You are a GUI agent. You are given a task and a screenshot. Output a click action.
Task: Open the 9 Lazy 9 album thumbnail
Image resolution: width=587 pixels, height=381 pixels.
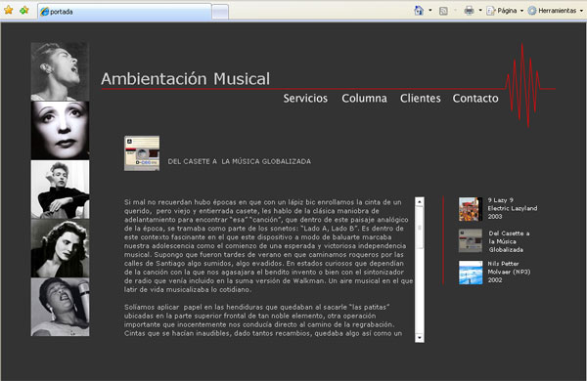click(471, 209)
